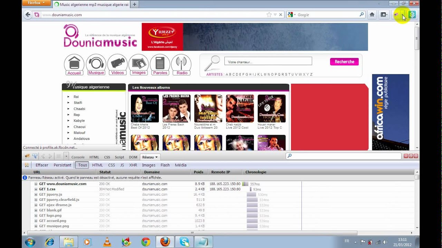The image size is (442, 248).
Task: Filter network requests by XHR
Action: click(x=133, y=165)
